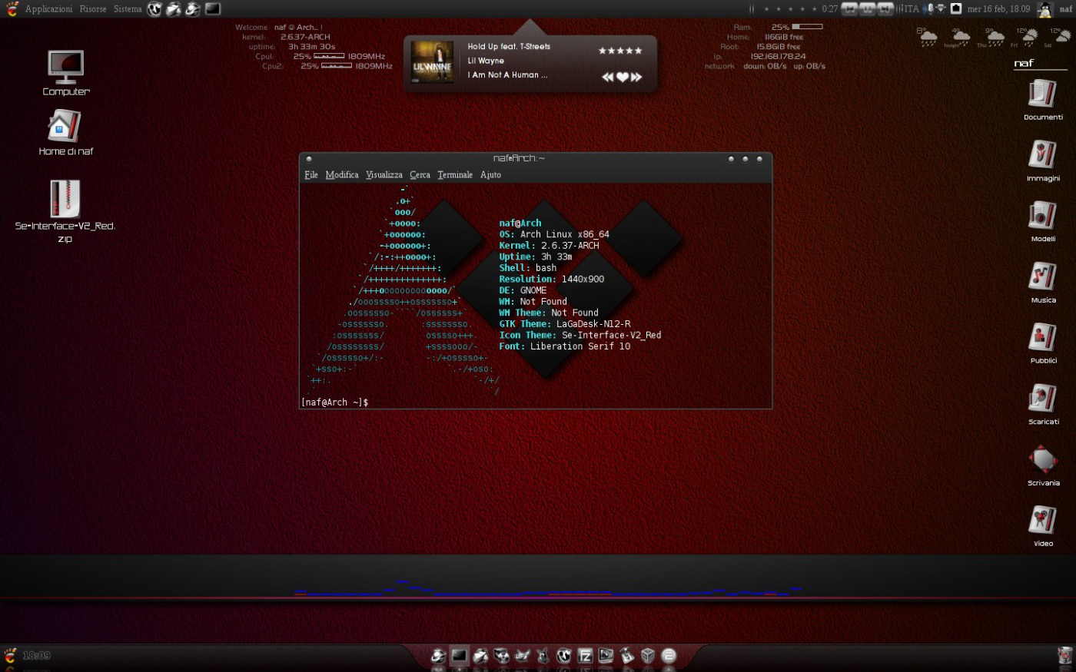This screenshot has width=1076, height=672.
Task: Open the Scaricati folder
Action: click(x=1043, y=404)
